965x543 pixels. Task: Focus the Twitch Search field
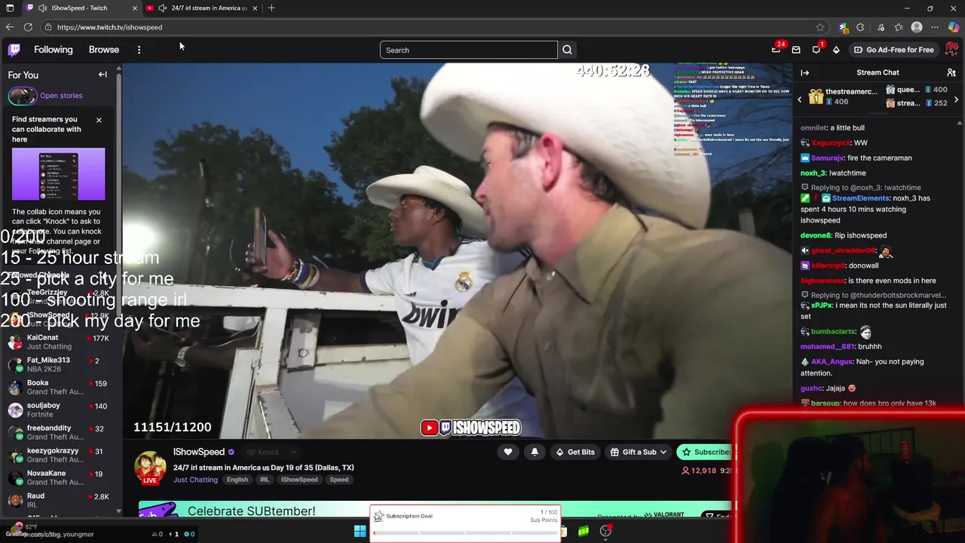point(469,50)
